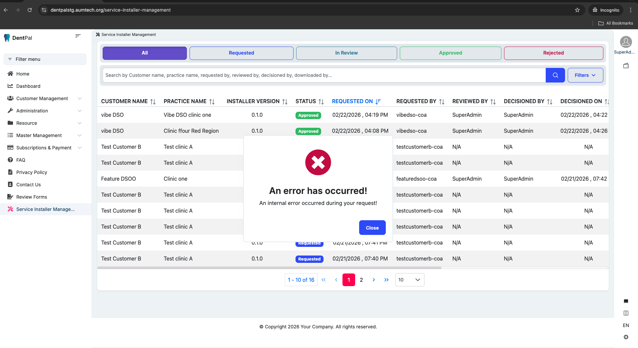Sort by Customer Name column
The width and height of the screenshot is (638, 348).
[153, 101]
